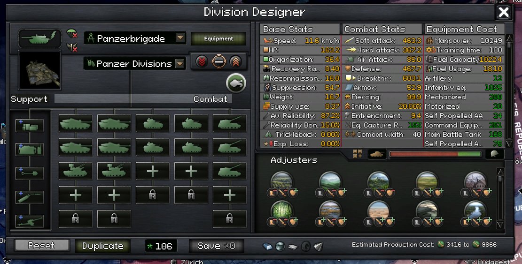Viewport: 522px width, 264px height.
Task: Click the Save button
Action: [x=217, y=246]
